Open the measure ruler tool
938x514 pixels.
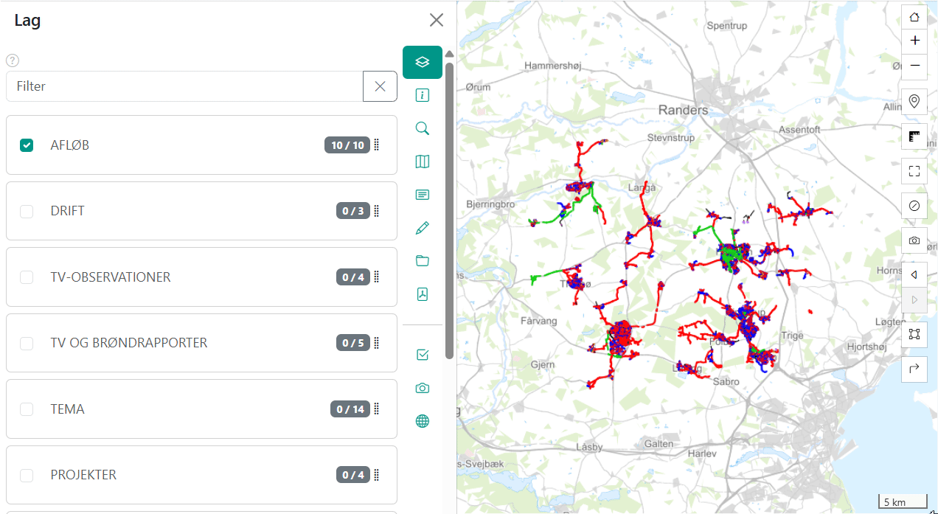coord(914,136)
